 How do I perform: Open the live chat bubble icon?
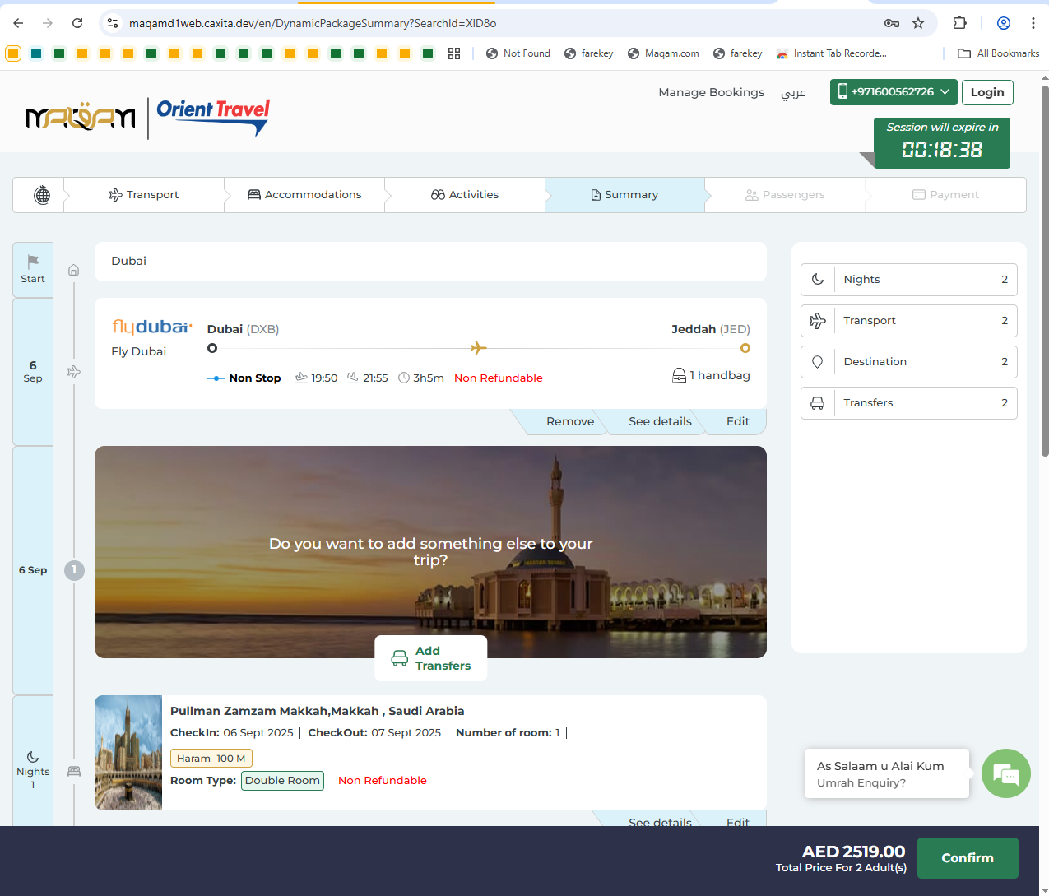[1005, 773]
